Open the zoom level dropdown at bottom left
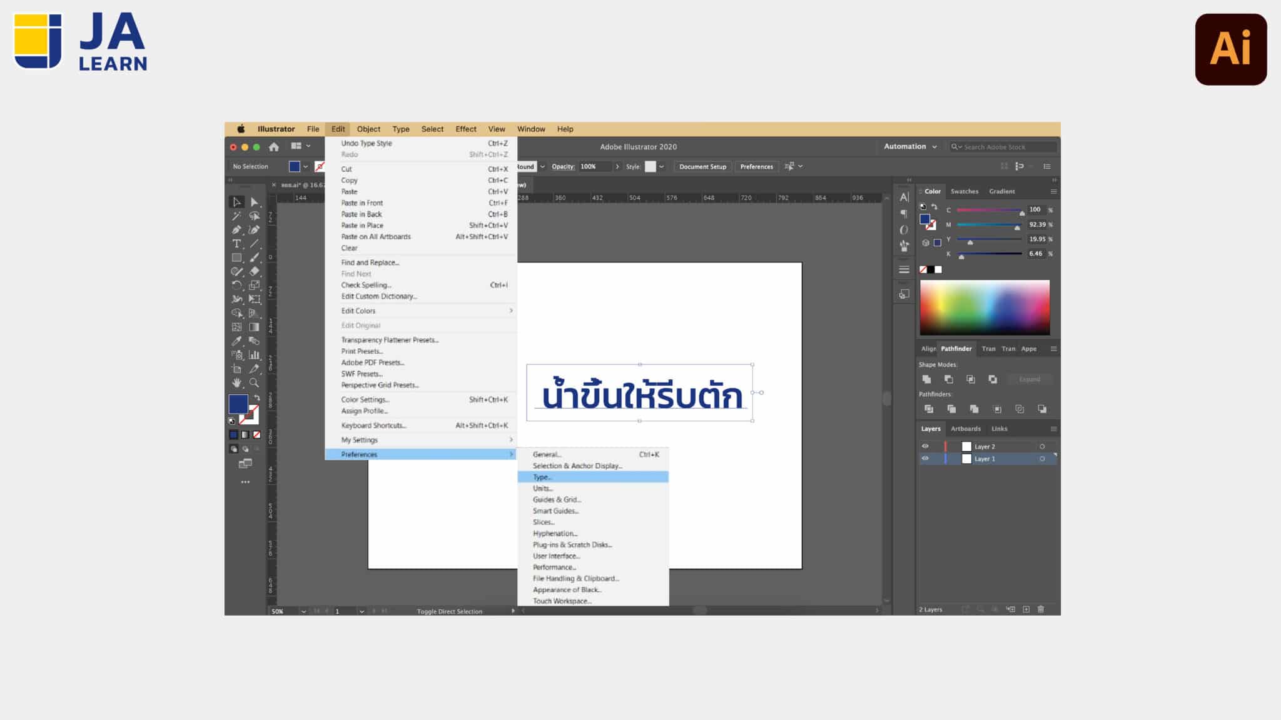1281x720 pixels. [304, 611]
